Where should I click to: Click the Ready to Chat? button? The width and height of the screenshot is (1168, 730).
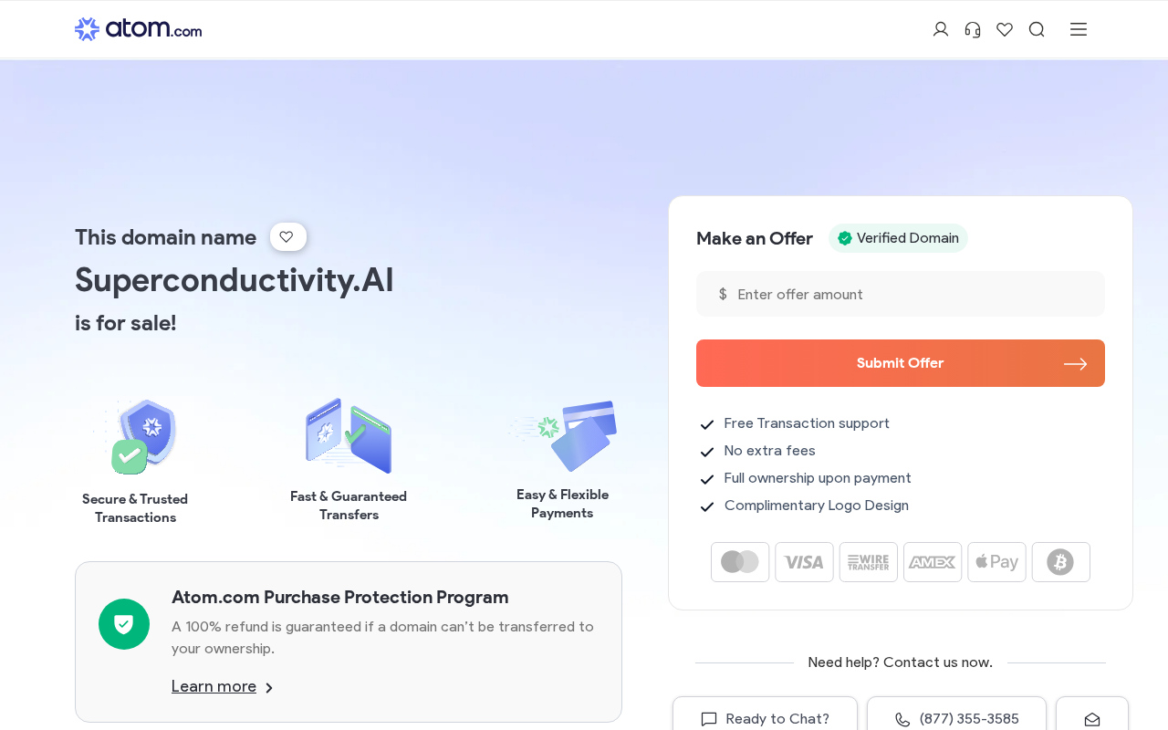coord(765,718)
